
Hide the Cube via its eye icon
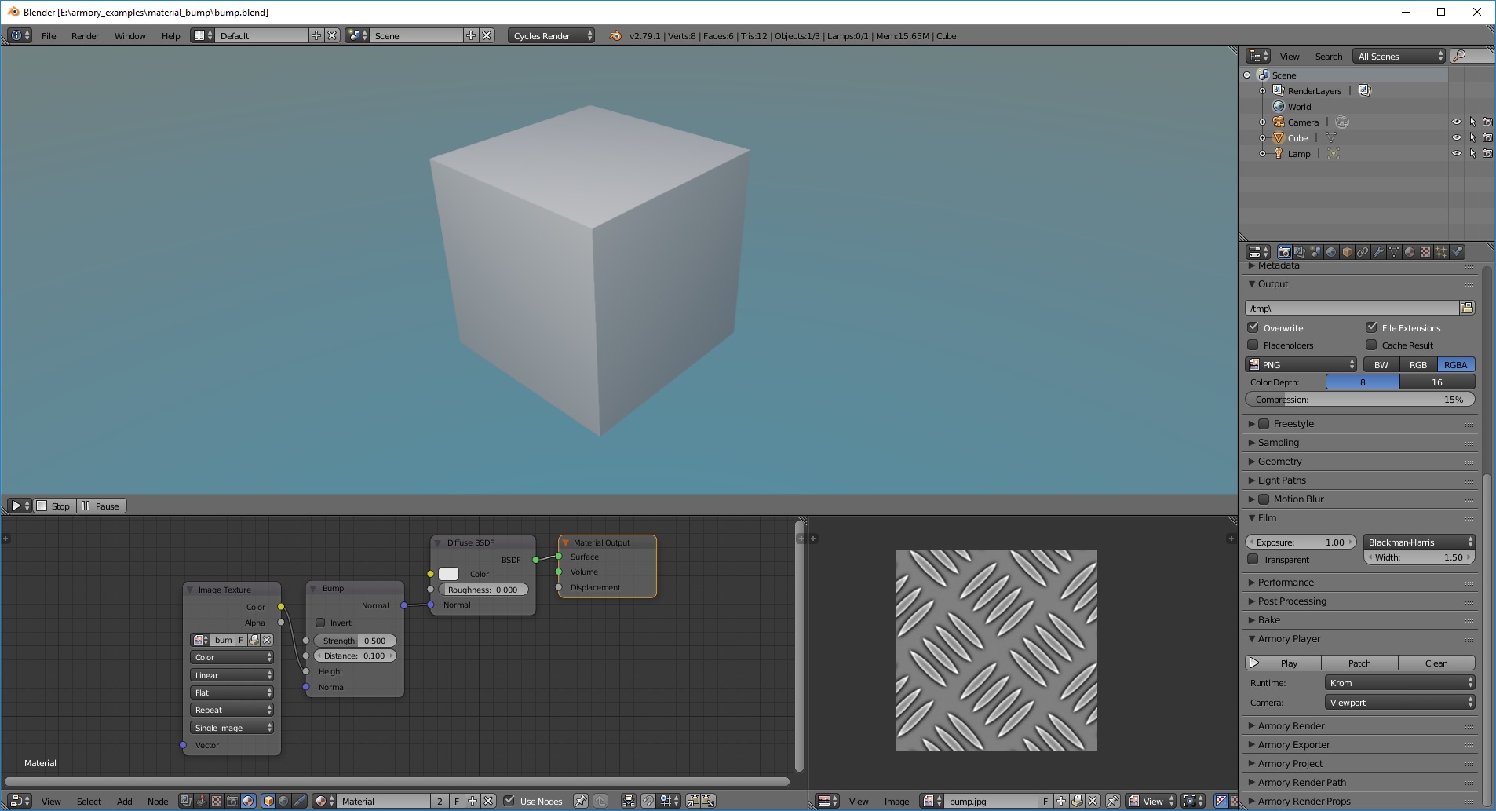coord(1456,137)
